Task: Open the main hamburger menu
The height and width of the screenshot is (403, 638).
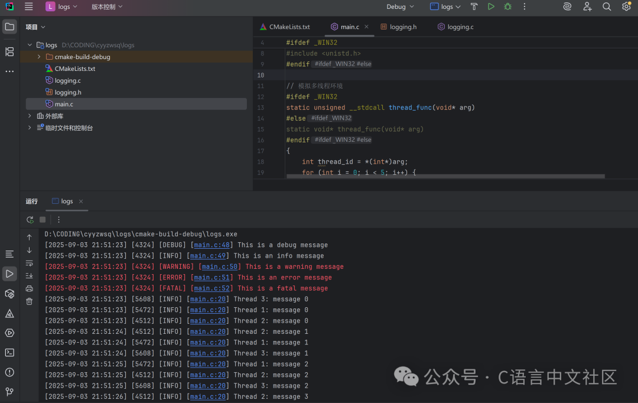Action: tap(28, 6)
